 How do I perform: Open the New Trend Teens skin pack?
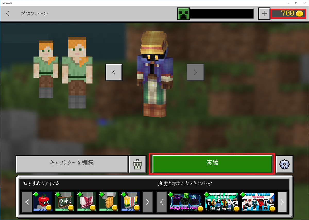click(258, 202)
